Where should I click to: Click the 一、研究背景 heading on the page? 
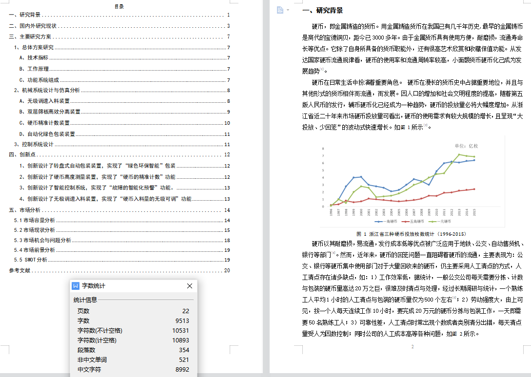click(323, 10)
